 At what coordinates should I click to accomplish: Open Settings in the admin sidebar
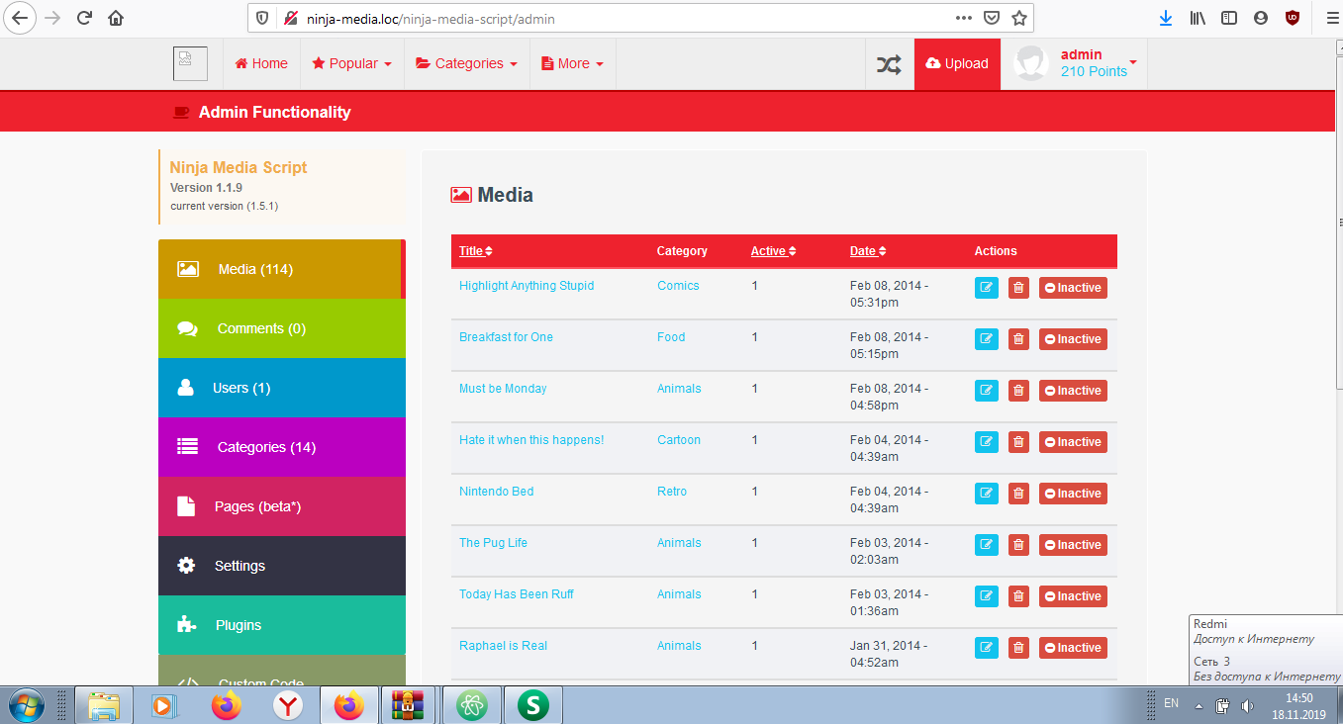(281, 566)
